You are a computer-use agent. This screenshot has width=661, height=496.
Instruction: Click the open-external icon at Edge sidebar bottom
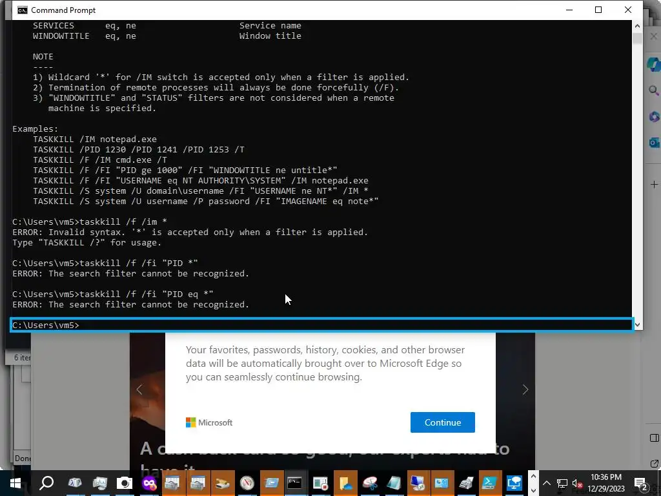click(x=654, y=464)
